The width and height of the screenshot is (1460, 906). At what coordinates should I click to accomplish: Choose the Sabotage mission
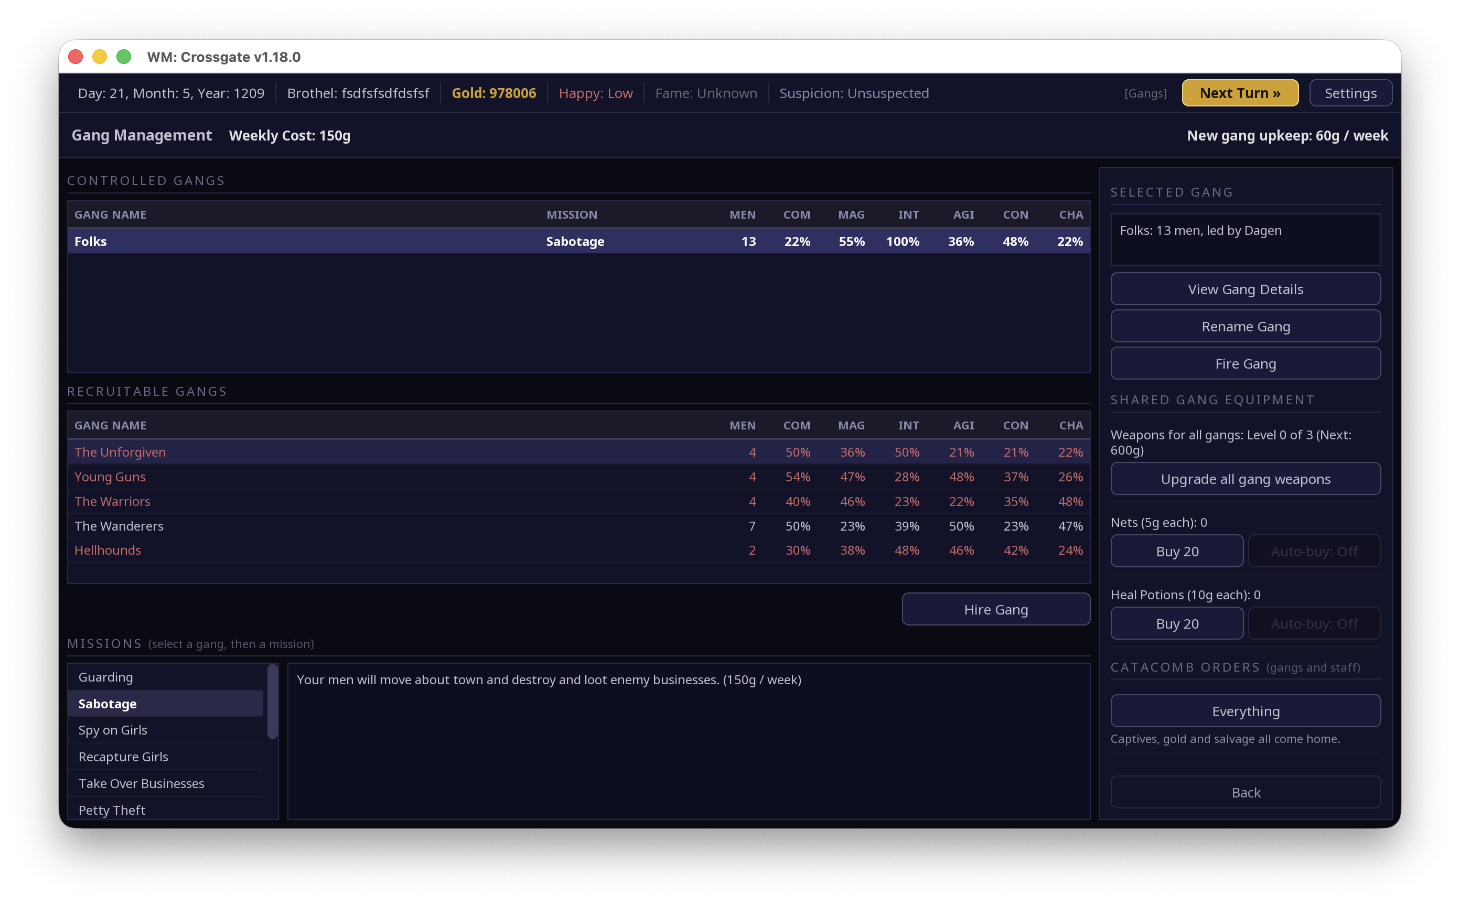tap(165, 704)
